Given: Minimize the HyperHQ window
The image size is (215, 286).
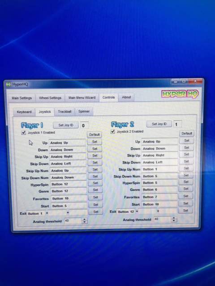Looking at the screenshot, I should click(x=175, y=81).
